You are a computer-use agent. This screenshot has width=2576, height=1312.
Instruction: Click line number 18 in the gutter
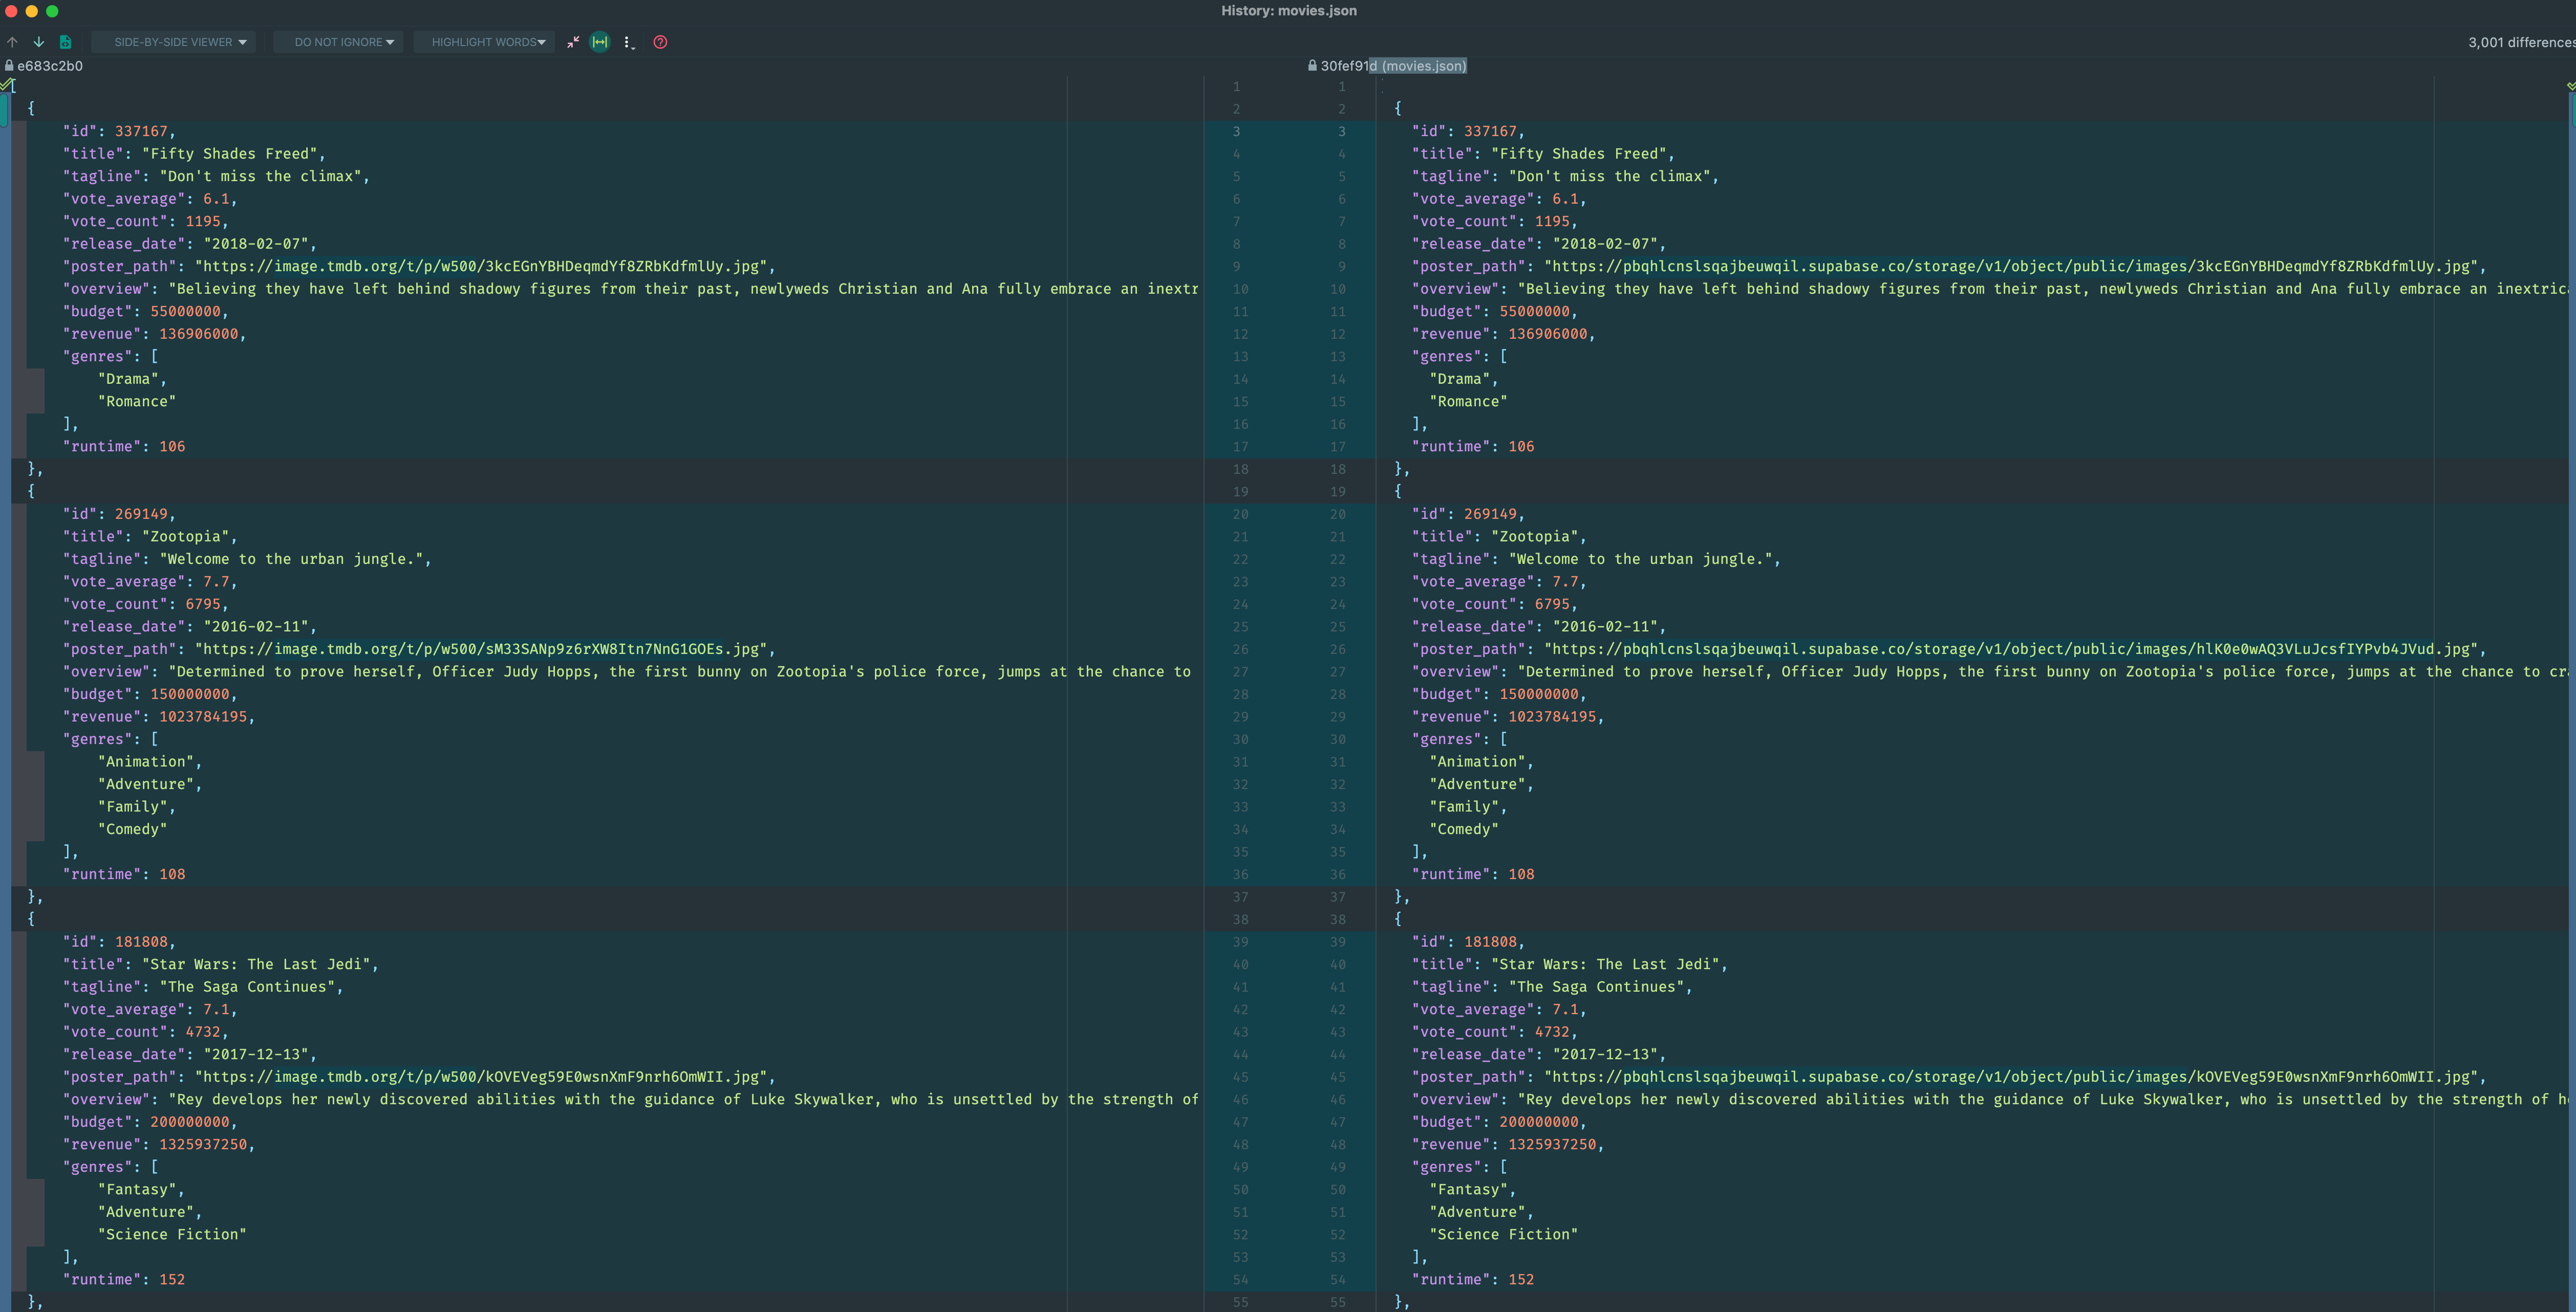(x=1240, y=469)
